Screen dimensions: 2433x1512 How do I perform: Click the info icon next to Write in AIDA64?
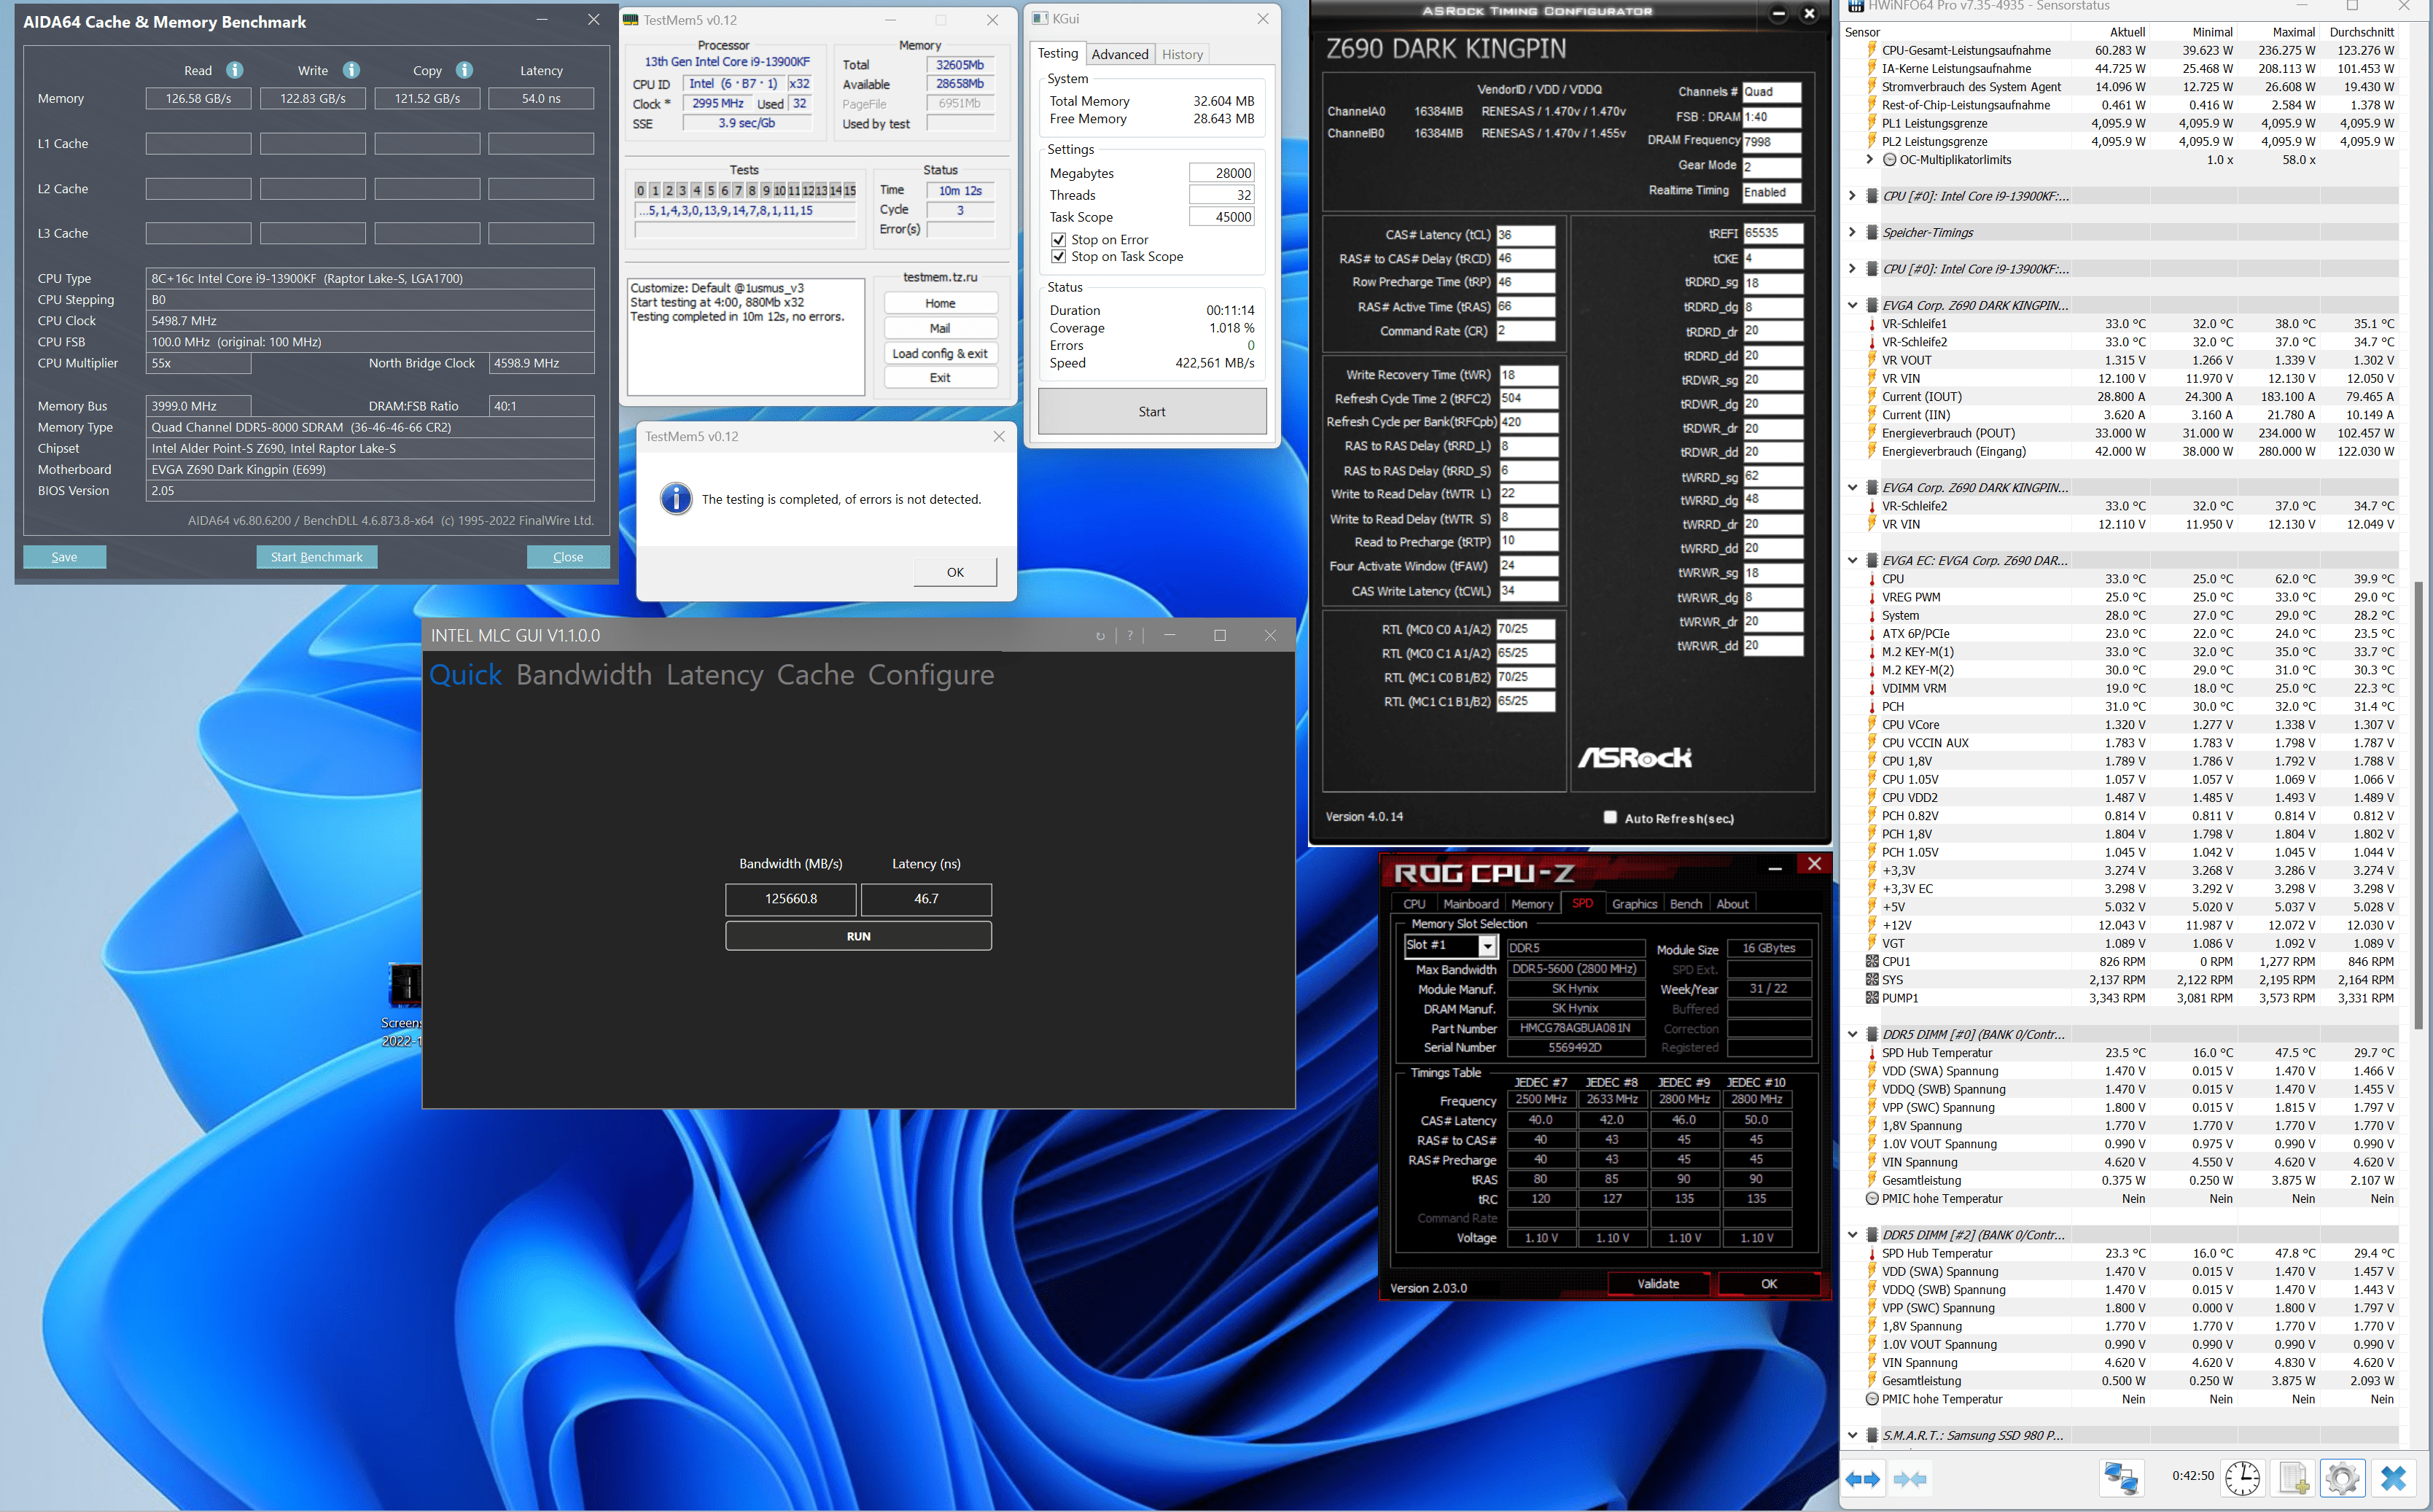pyautogui.click(x=351, y=70)
